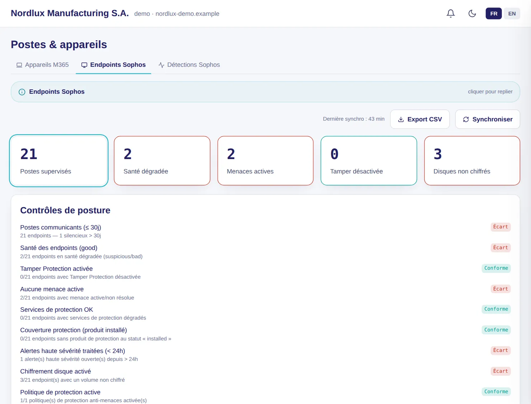Viewport: 531px width, 404px height.
Task: Click Écart badge for Alertes haute sévérité
Action: (x=501, y=350)
